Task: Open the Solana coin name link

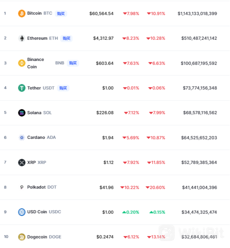Action: 34,113
